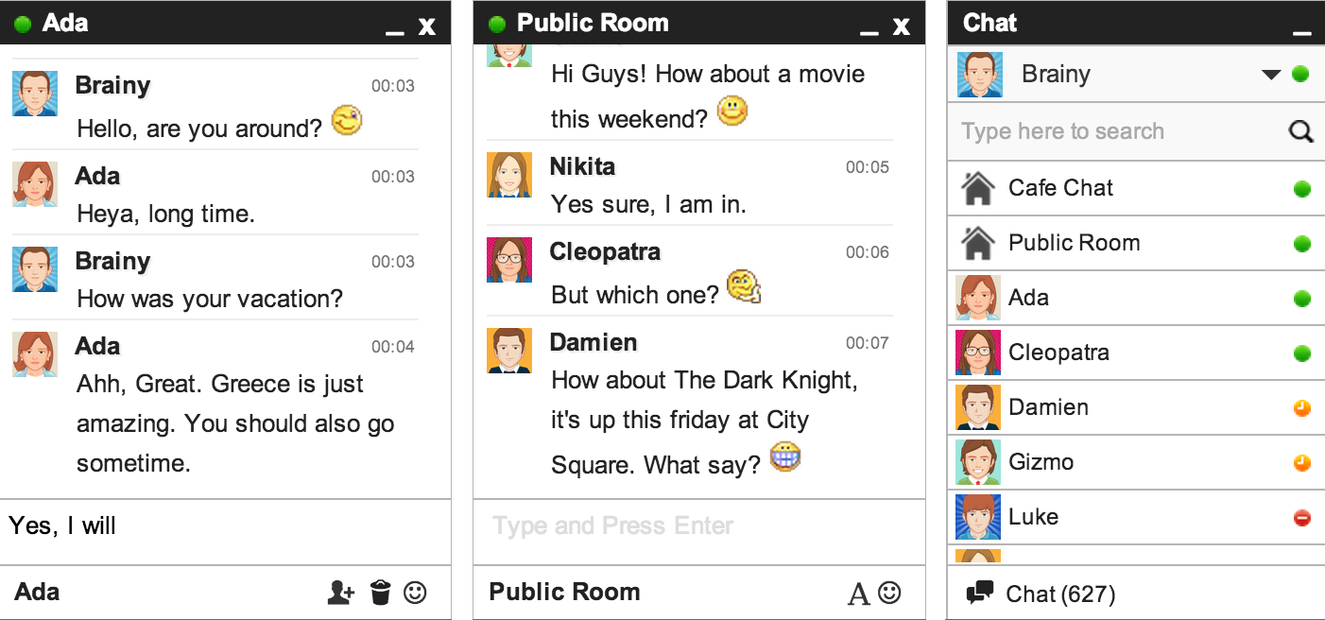
Task: Minimize the Ada chat window
Action: [x=395, y=34]
